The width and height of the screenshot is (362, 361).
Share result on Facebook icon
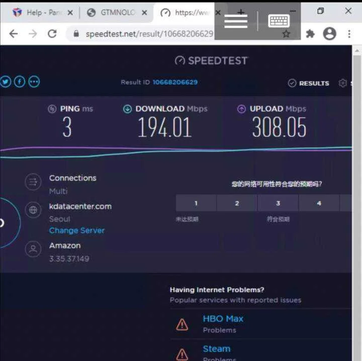[x=20, y=82]
